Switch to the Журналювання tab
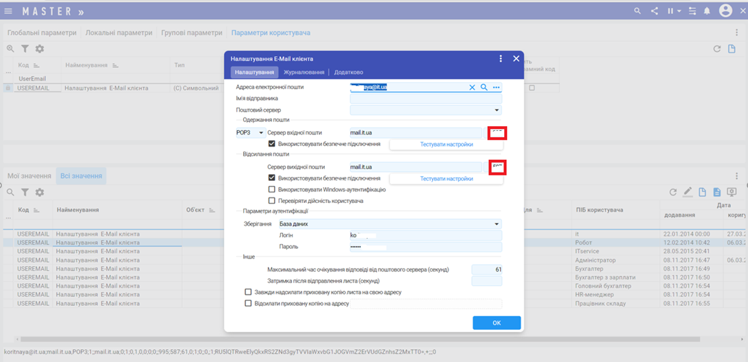The image size is (748, 362). tap(304, 72)
